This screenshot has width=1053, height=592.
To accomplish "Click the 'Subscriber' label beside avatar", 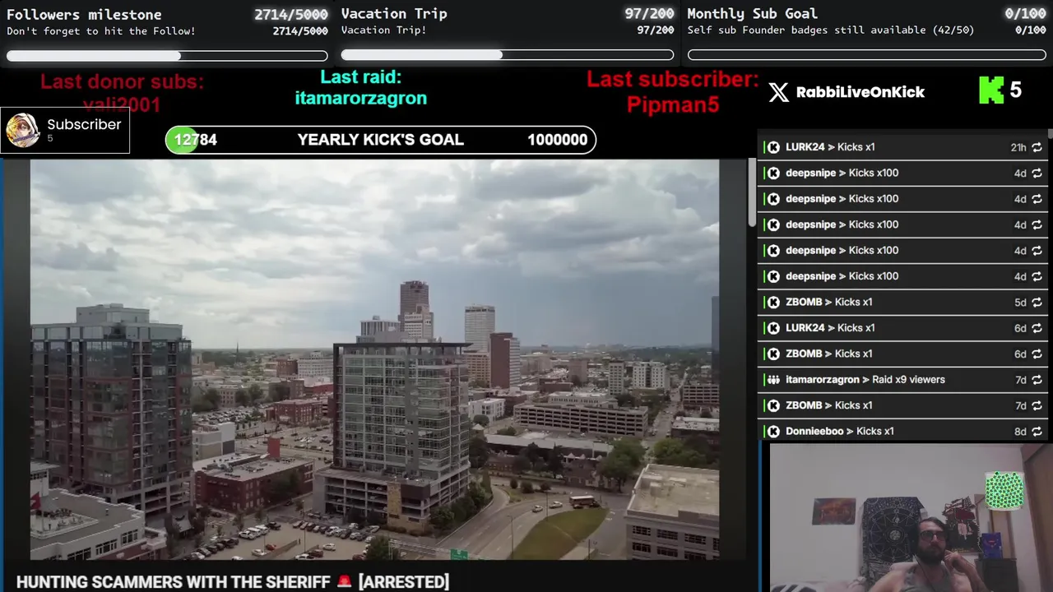I will point(84,124).
